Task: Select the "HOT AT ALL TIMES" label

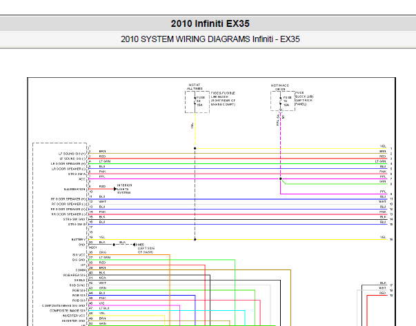Action: (x=195, y=87)
